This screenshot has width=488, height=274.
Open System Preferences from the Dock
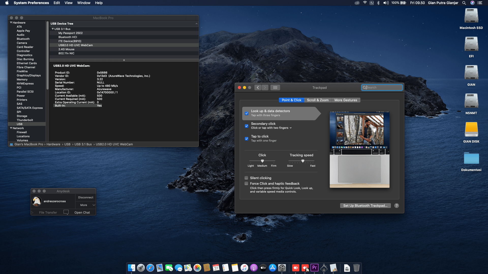coord(282,268)
